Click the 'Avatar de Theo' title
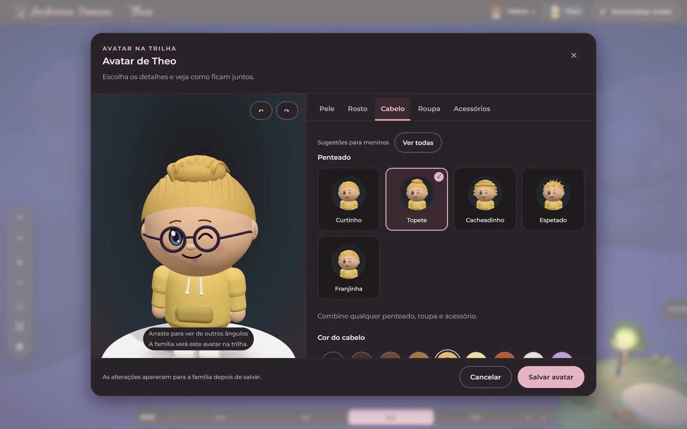The width and height of the screenshot is (687, 429). click(139, 61)
